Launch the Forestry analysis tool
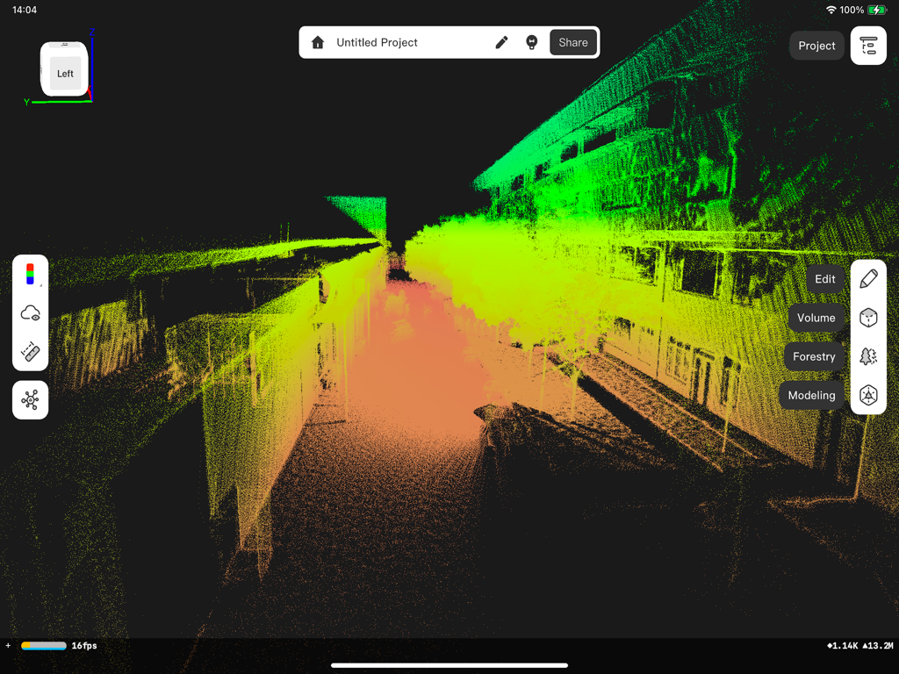The image size is (899, 674). click(868, 356)
